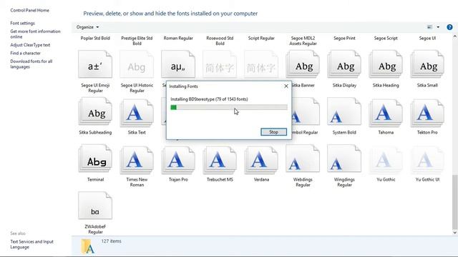Click the Poplar Std Bold label
The width and height of the screenshot is (458, 257).
point(95,38)
